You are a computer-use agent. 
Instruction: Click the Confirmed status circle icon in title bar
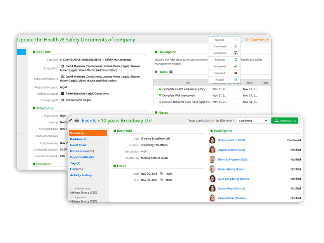click(247, 40)
